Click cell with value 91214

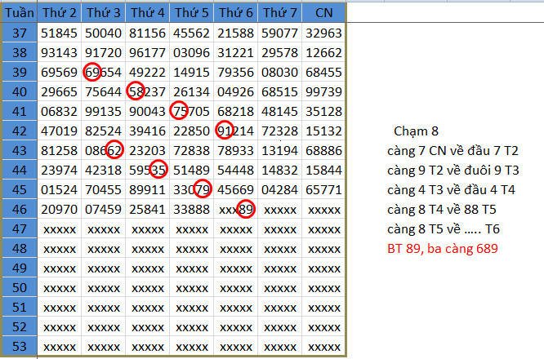tap(235, 131)
